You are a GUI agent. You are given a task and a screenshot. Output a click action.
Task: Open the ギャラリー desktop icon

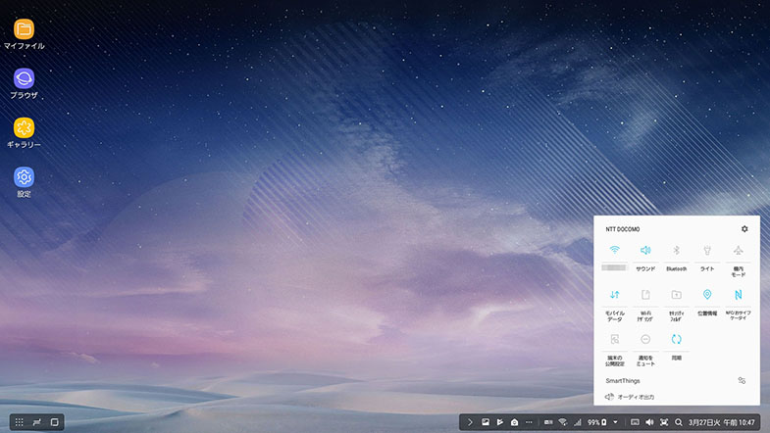[24, 133]
